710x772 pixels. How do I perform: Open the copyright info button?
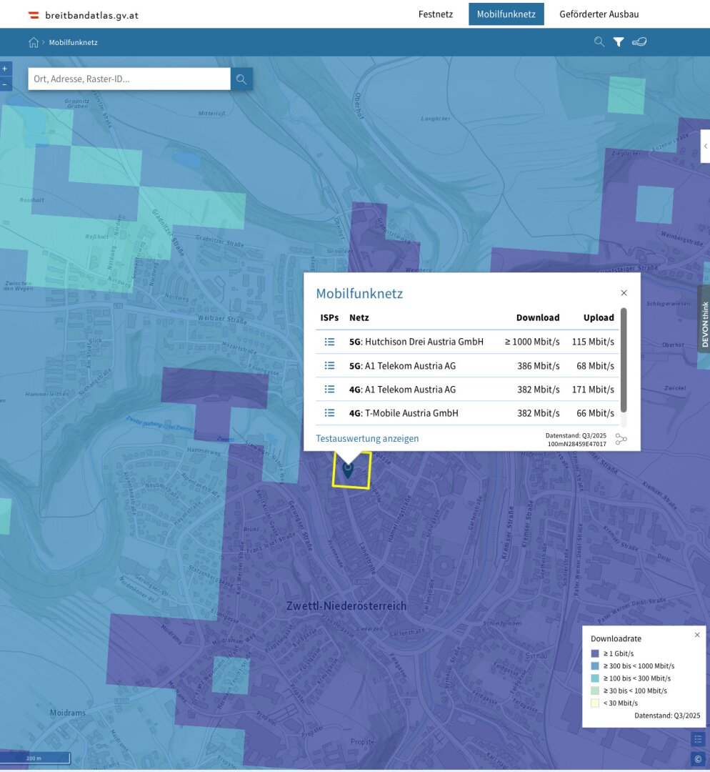(x=698, y=759)
